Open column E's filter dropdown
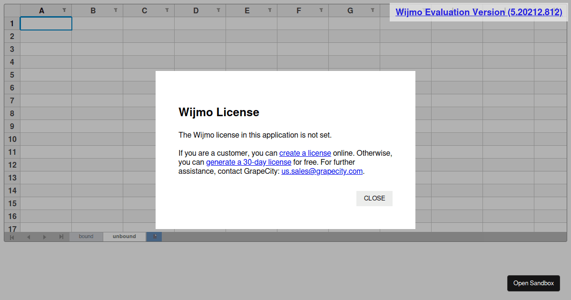Image resolution: width=571 pixels, height=300 pixels. coord(269,10)
